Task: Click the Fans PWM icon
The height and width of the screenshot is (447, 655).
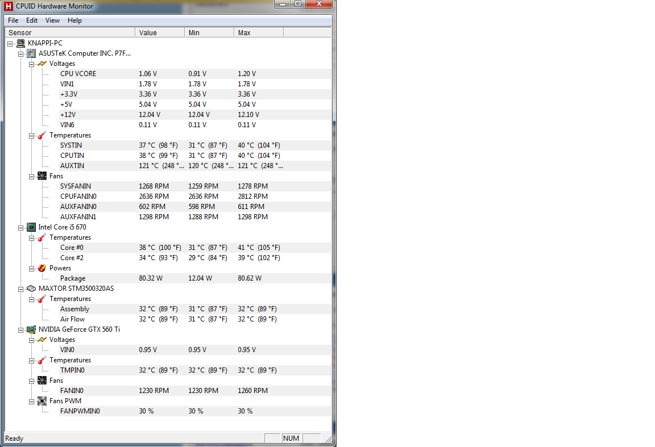Action: coord(42,401)
